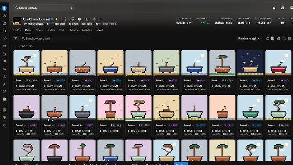
Task: Switch to the selected compact grid view icon
Action: [273, 38]
